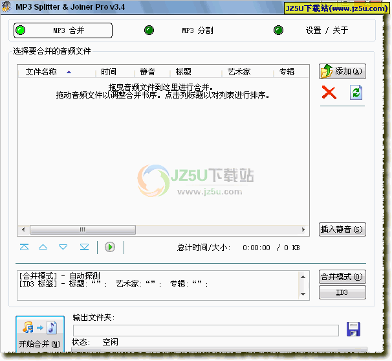
Task: Click the ID3 button
Action: (x=342, y=292)
